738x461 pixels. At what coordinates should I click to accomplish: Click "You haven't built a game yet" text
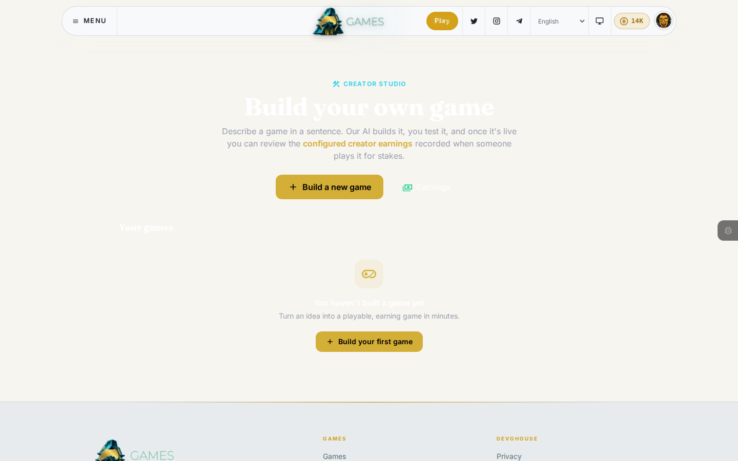coord(369,303)
